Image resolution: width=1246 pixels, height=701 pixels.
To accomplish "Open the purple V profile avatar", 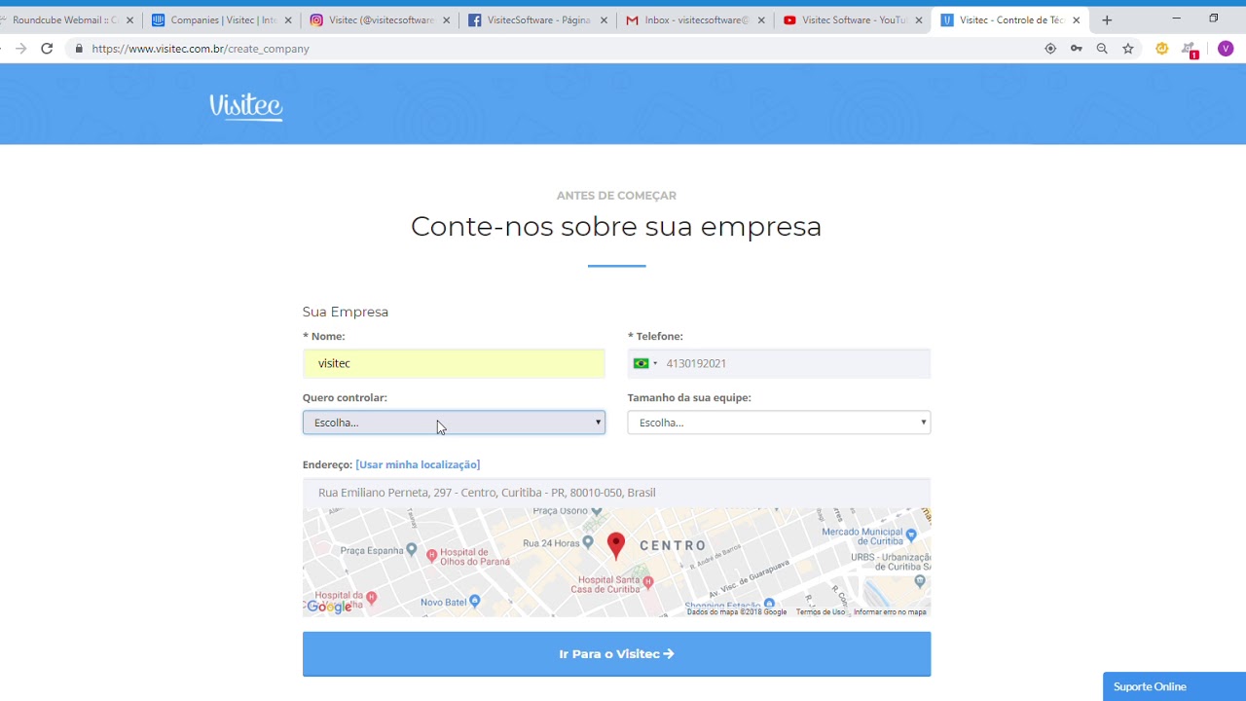I will [x=1226, y=49].
